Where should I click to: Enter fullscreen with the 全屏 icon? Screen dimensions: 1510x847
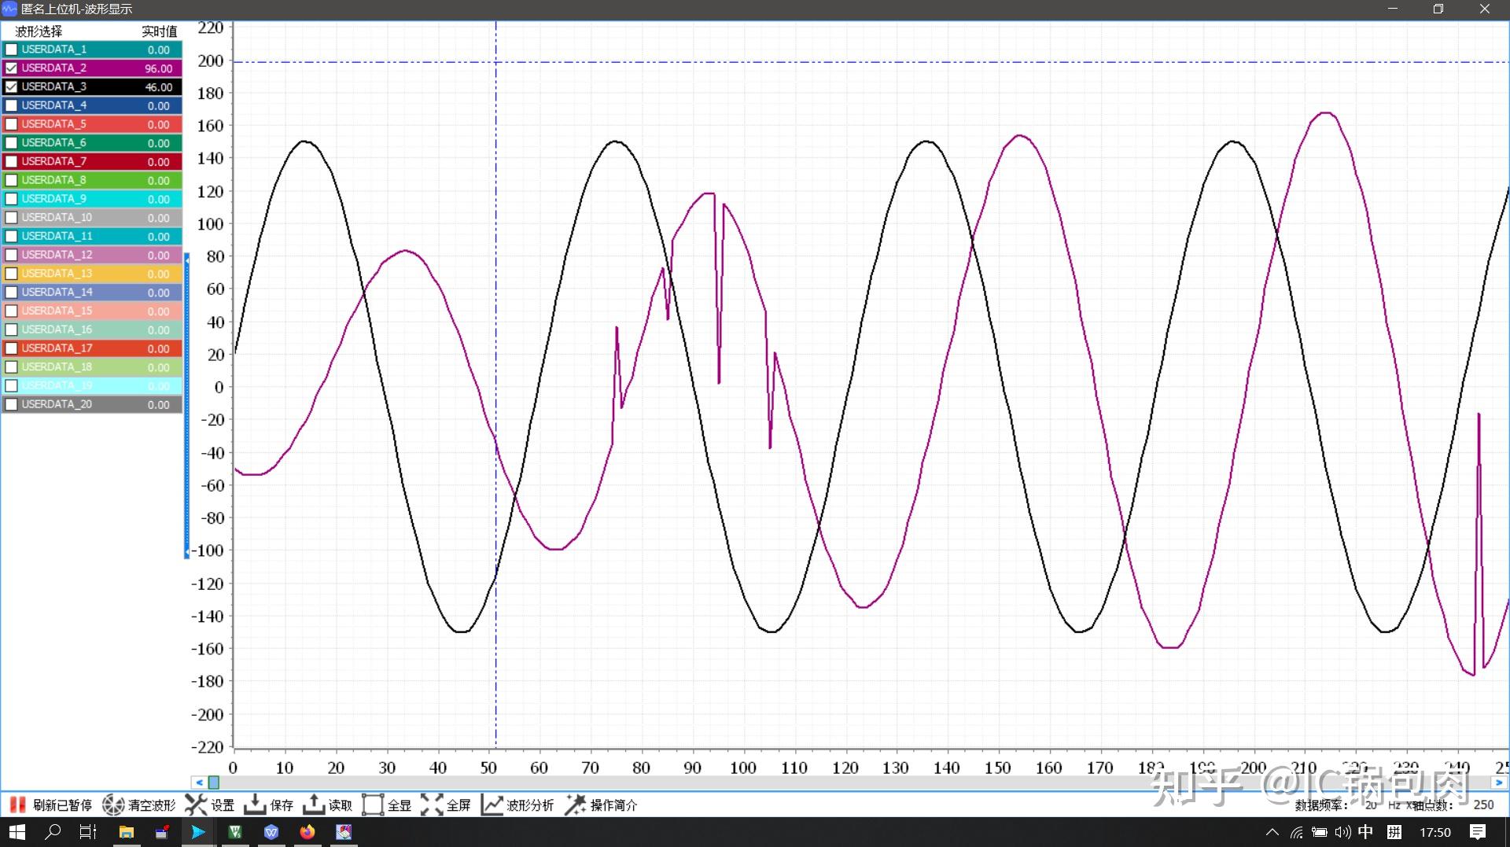click(432, 805)
